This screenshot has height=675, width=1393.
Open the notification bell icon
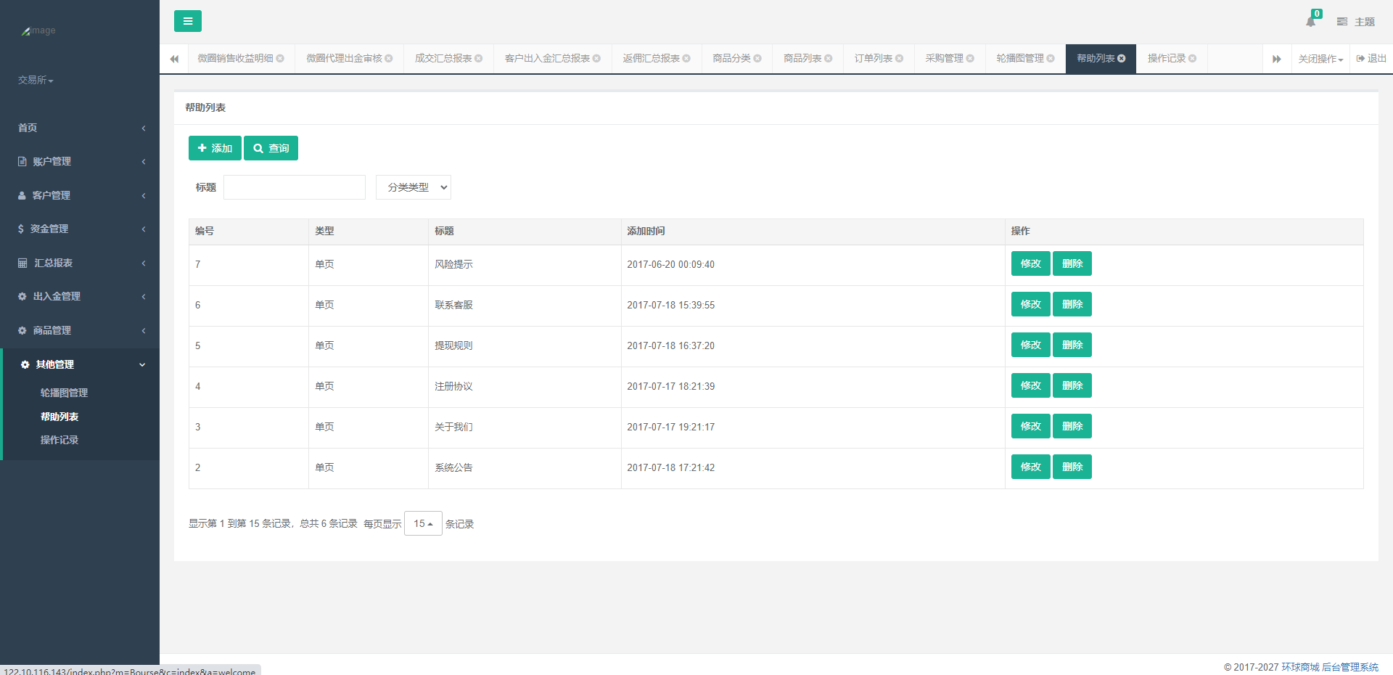1310,22
